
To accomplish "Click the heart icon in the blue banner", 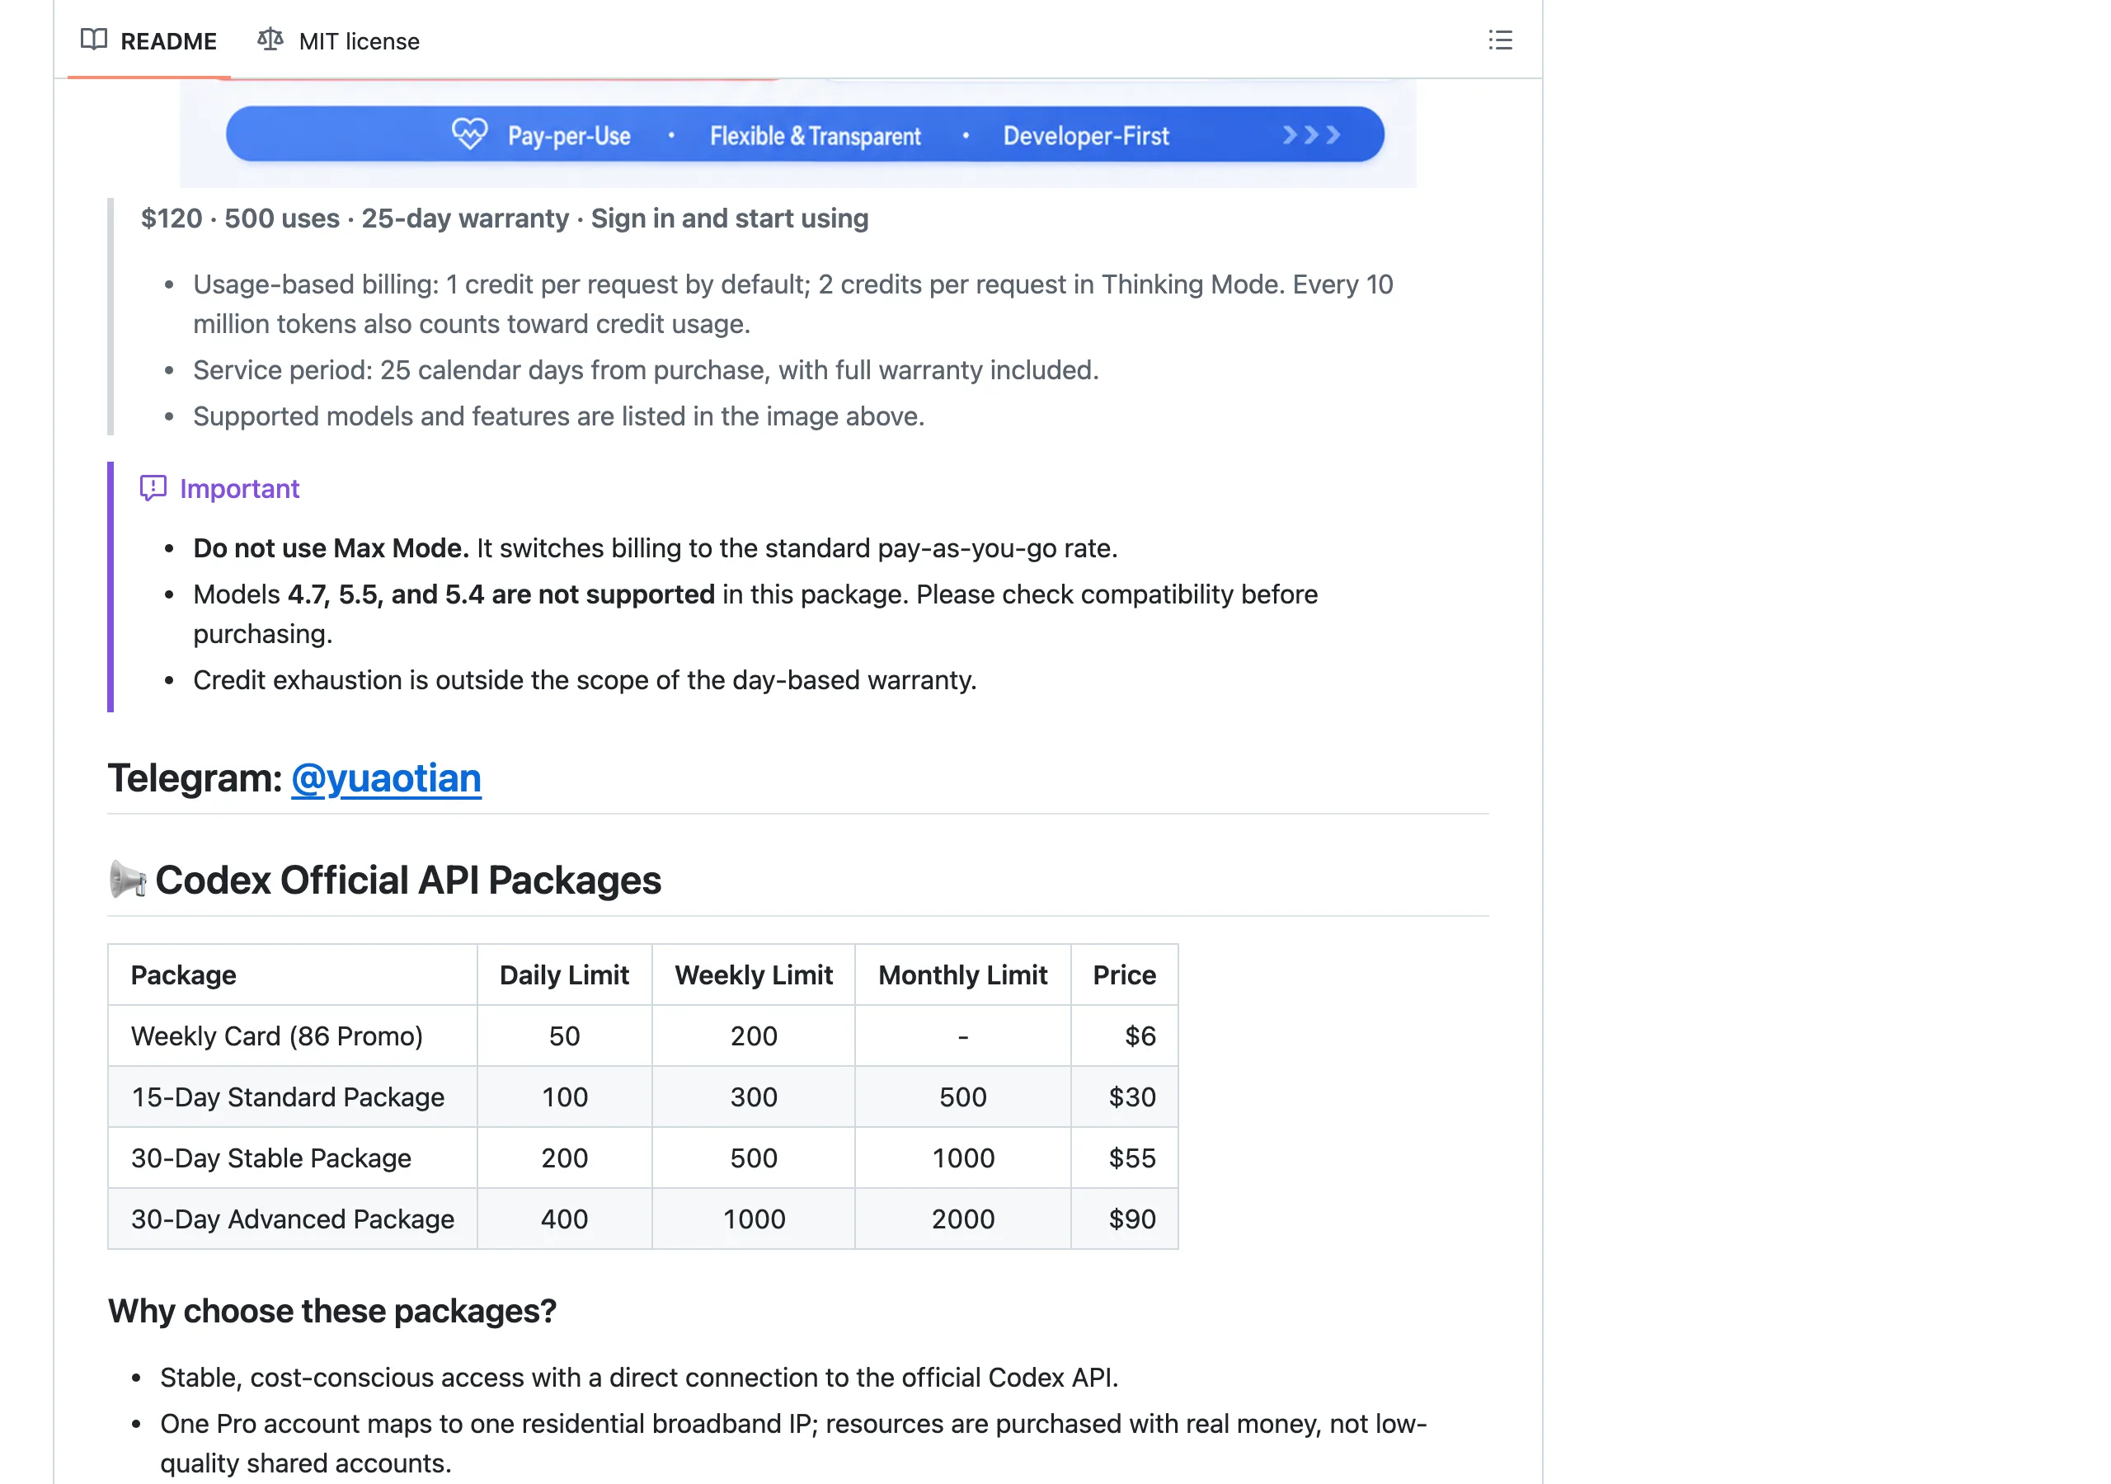I will 469,134.
